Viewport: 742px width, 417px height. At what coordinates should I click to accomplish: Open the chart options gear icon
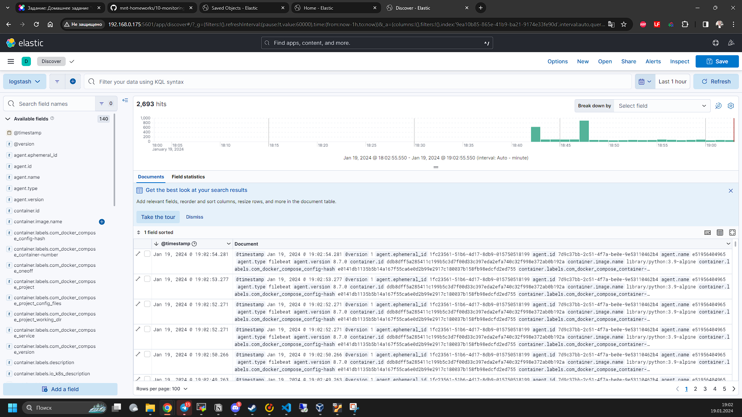coord(731,106)
